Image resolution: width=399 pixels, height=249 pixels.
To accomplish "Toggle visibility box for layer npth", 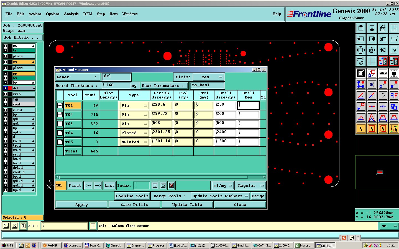I will (6, 132).
